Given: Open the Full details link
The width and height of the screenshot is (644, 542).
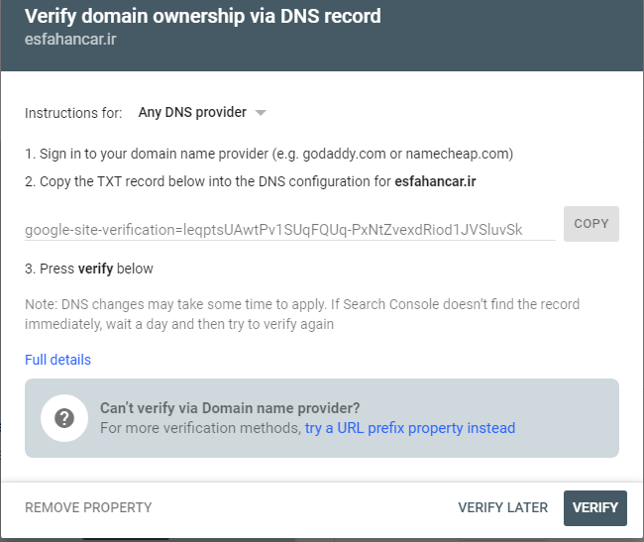Looking at the screenshot, I should pyautogui.click(x=57, y=360).
